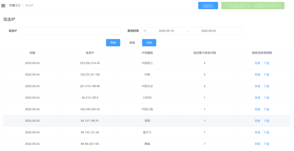Click attack count 4 for 中国浙江 row
The width and height of the screenshot is (294, 151).
204,63
